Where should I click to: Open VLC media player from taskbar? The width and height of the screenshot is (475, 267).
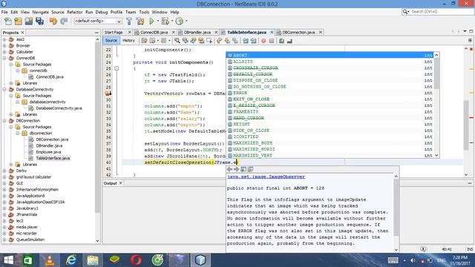coord(50,260)
